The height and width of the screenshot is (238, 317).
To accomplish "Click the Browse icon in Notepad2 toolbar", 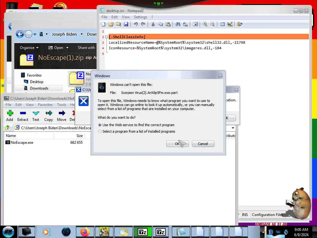I will pos(119,24).
